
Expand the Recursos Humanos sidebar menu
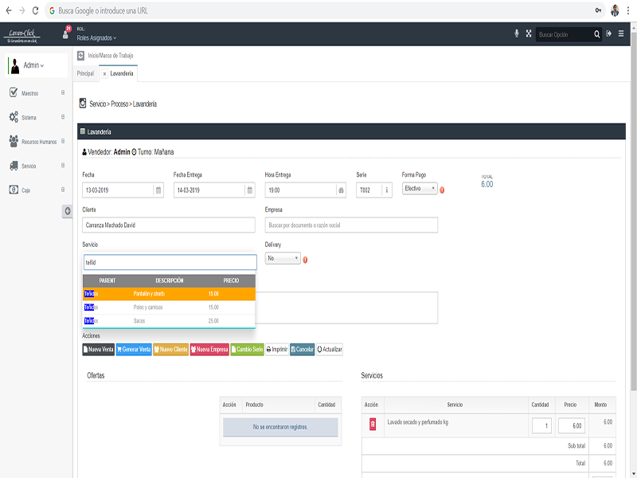[x=37, y=142]
